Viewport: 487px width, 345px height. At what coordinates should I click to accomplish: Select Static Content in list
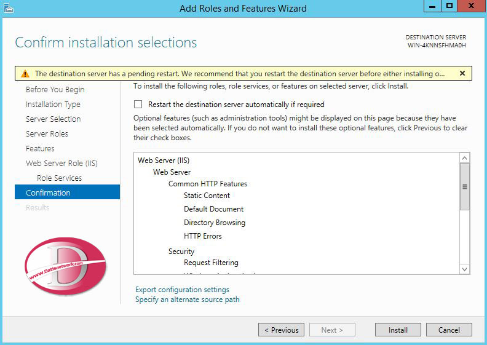coord(207,196)
